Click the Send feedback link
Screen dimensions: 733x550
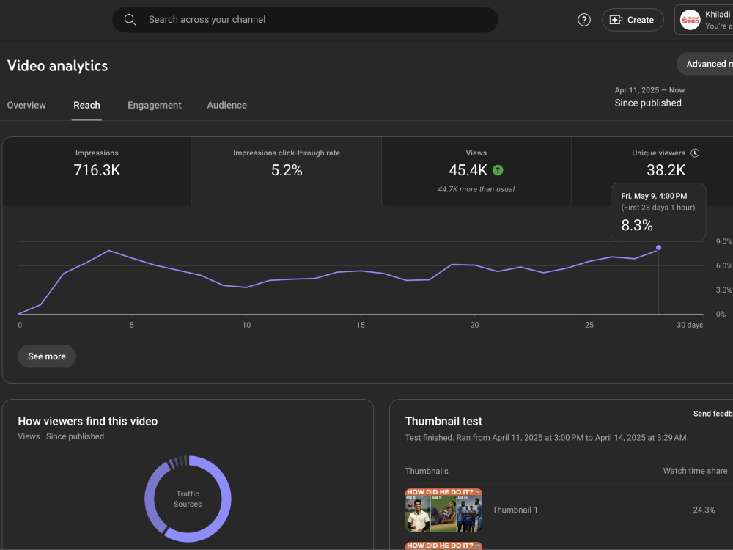click(713, 414)
